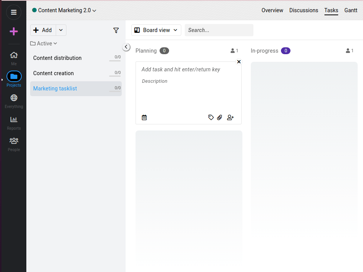Viewport: 363px width, 272px height.
Task: Select the Marketing tasklist item
Action: coord(76,89)
